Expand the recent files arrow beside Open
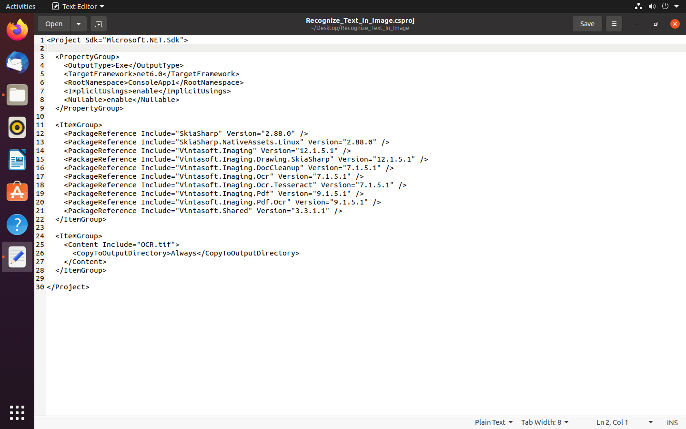 [79, 24]
